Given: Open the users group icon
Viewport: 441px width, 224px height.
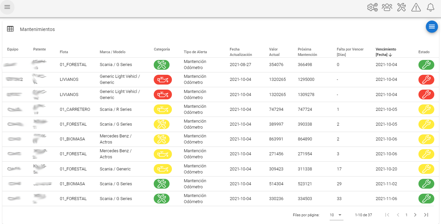Looking at the screenshot, I should (x=387, y=7).
